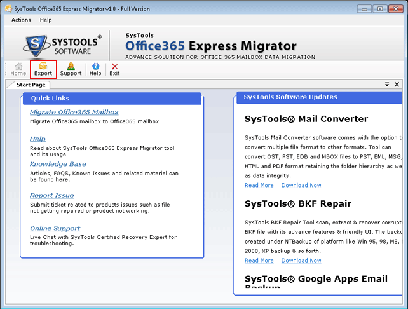Maximize the Express Migrator window
The height and width of the screenshot is (309, 408).
coord(380,9)
